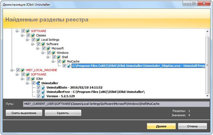Click the Далее button
The width and height of the screenshot is (213, 135).
click(161, 126)
